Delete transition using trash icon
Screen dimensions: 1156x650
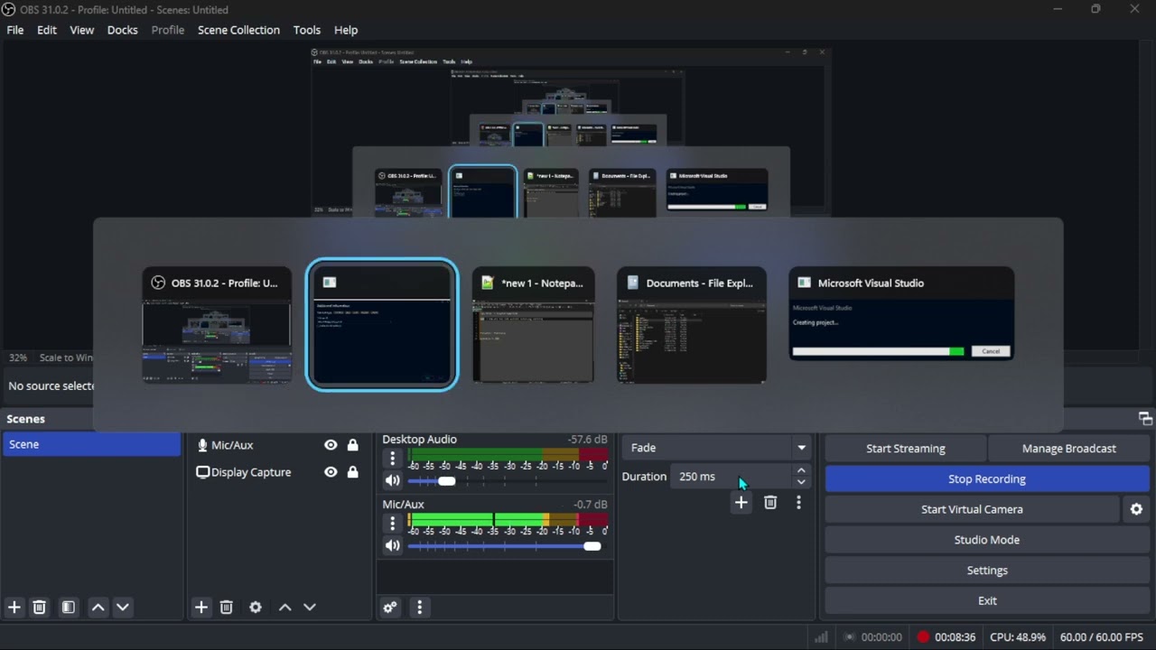point(770,503)
